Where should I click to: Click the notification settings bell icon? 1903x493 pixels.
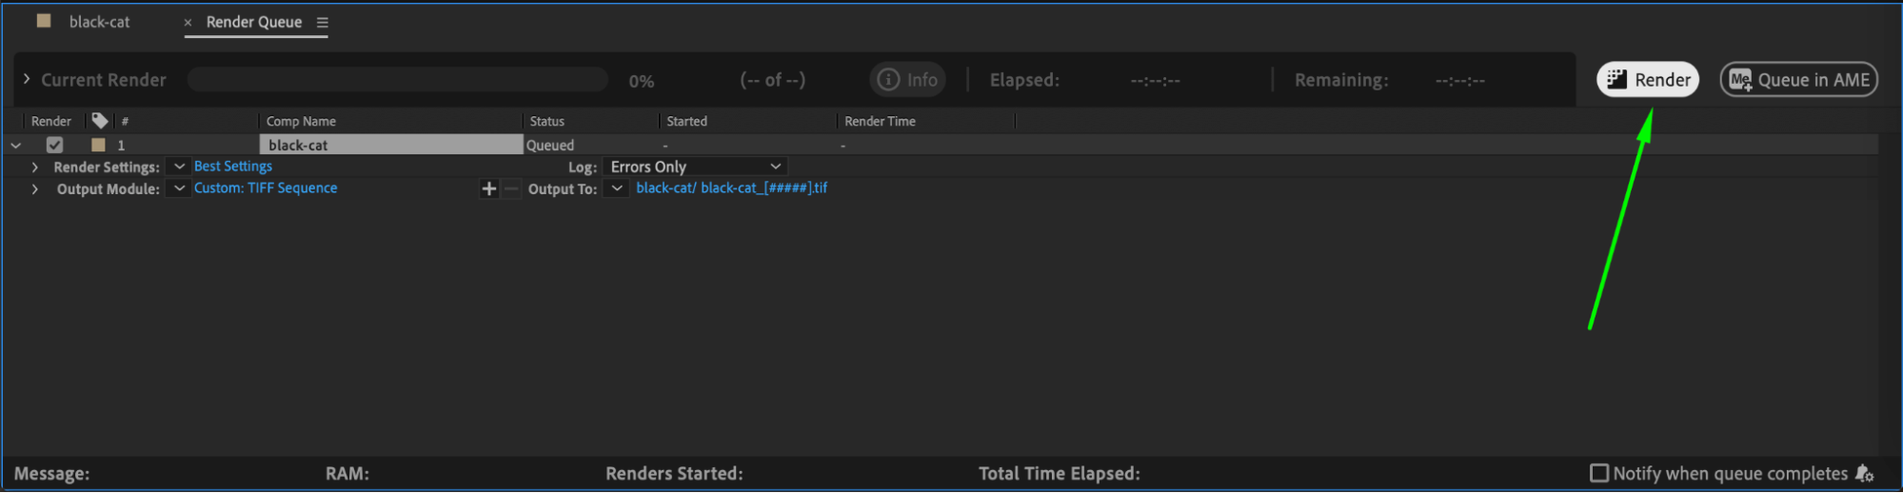1864,473
